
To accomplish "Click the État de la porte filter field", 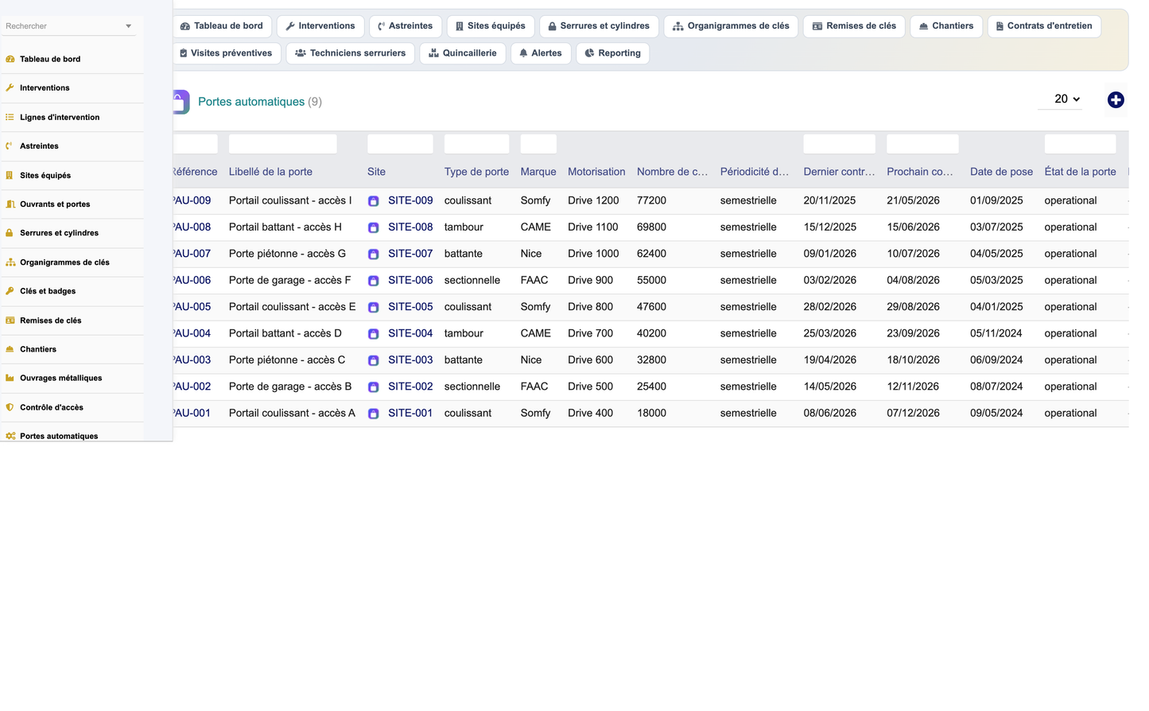I will 1080,144.
